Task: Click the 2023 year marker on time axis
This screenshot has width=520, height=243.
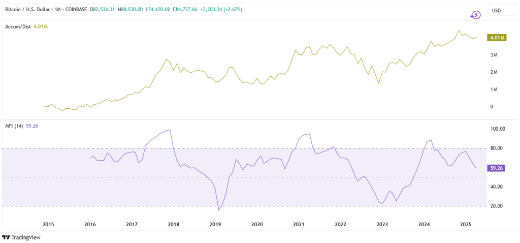Action: coord(382,224)
